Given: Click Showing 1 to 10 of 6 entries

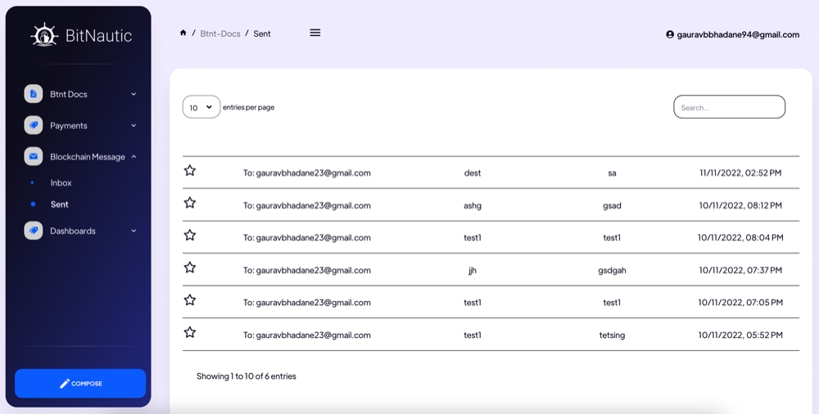Looking at the screenshot, I should click(x=246, y=376).
